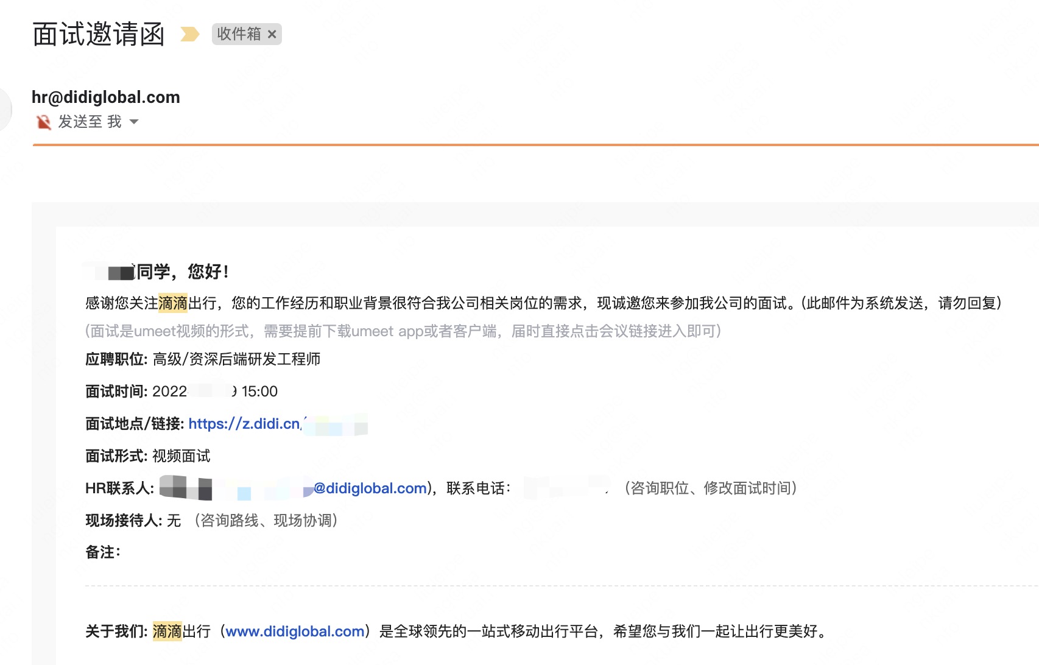This screenshot has height=665, width=1039.
Task: Click the interview time 15:00 text
Action: tap(259, 392)
